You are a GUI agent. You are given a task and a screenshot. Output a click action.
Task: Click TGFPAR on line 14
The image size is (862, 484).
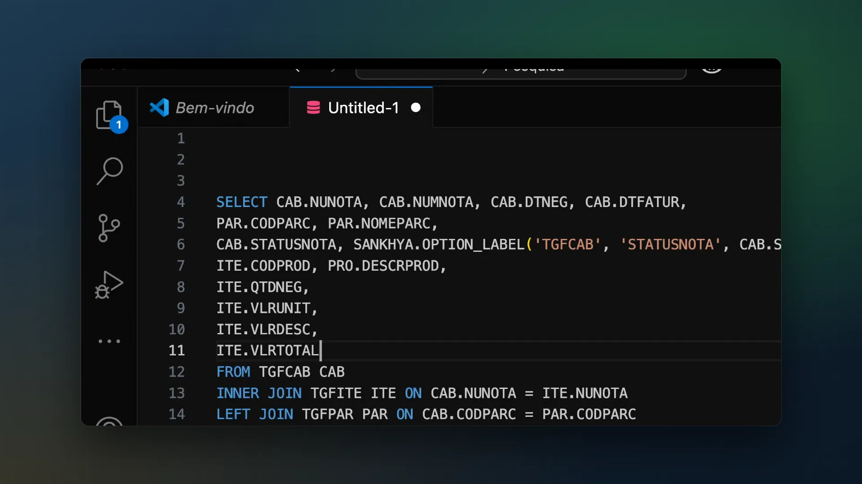pyautogui.click(x=327, y=414)
